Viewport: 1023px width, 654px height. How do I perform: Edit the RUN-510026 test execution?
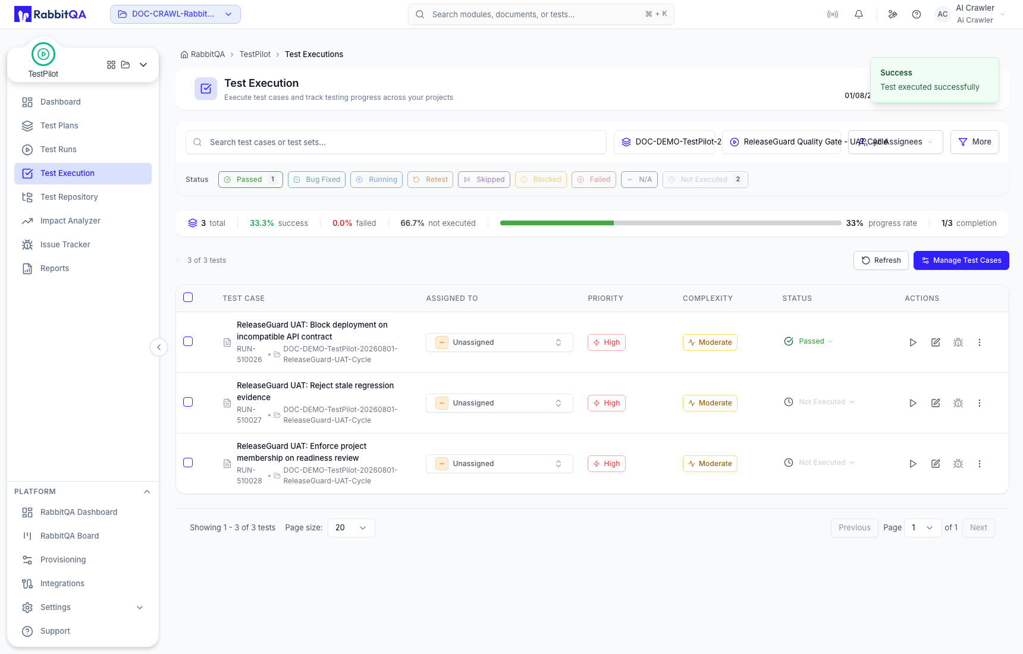[936, 342]
